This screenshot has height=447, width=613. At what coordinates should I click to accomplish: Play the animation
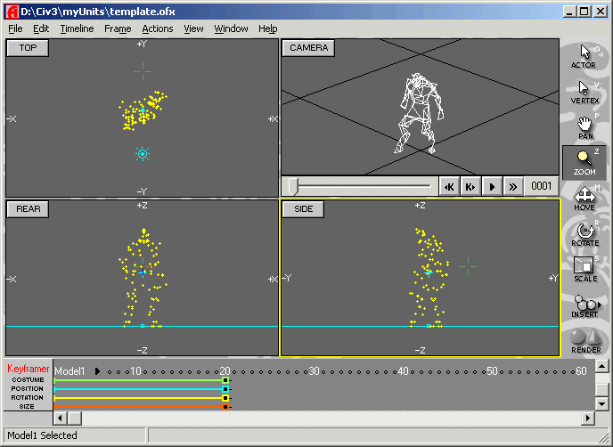pyautogui.click(x=492, y=187)
